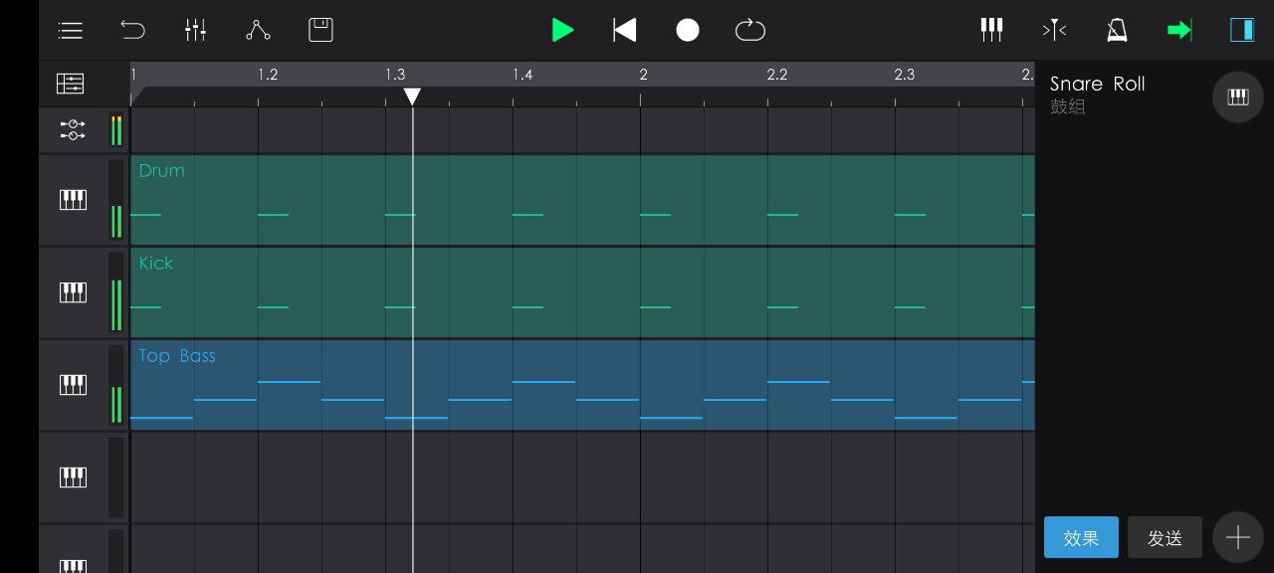The width and height of the screenshot is (1274, 573).
Task: Toggle the snap-to-grid split icon
Action: 1054,31
